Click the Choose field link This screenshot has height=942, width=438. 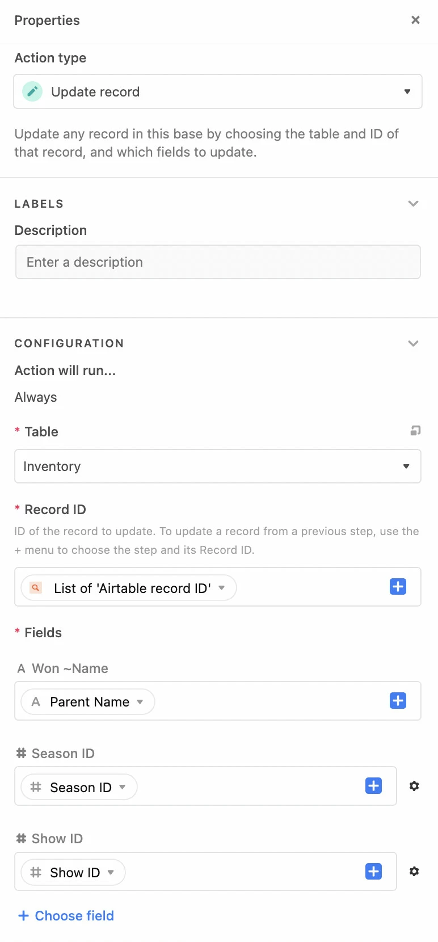pyautogui.click(x=66, y=915)
